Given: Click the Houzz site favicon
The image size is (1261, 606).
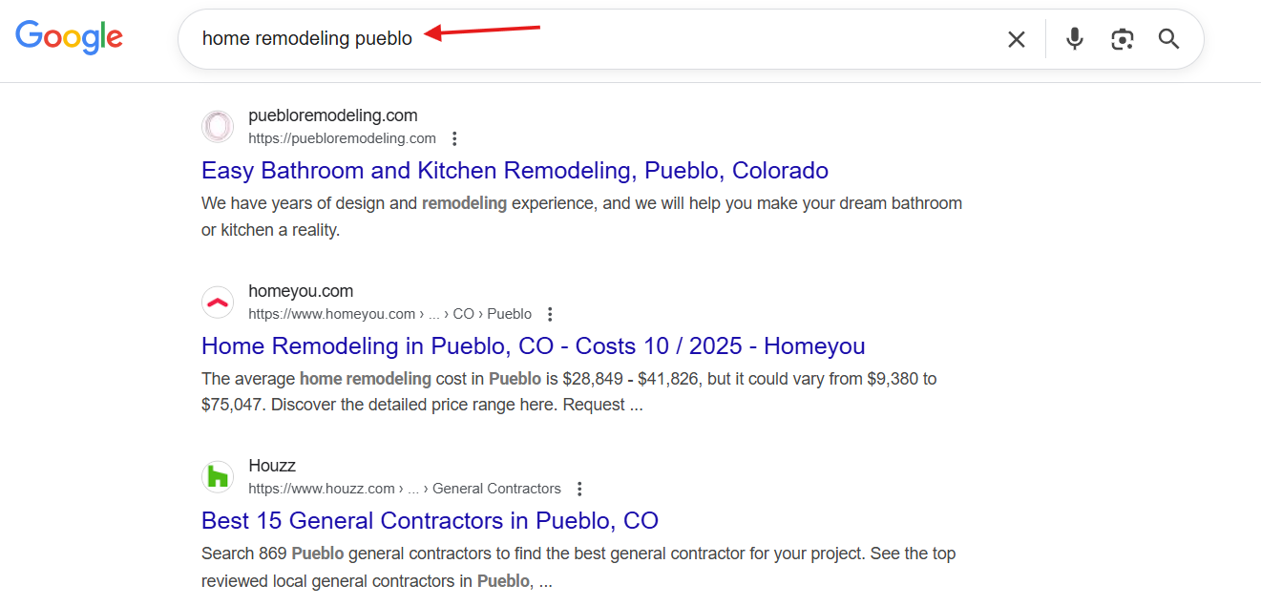Looking at the screenshot, I should click(x=218, y=477).
